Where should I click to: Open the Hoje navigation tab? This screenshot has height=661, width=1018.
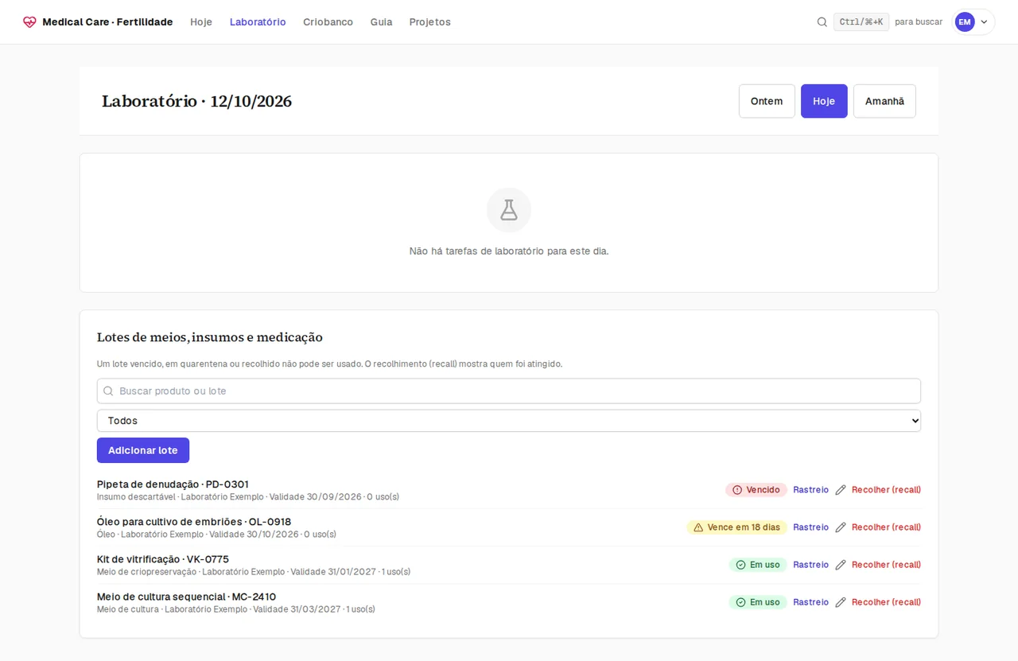pos(201,22)
